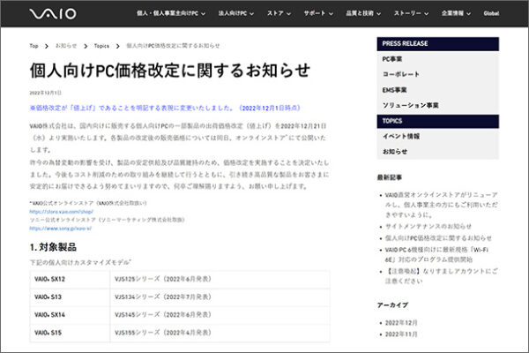Expand the ストア navigation menu
Image resolution: width=529 pixels, height=353 pixels.
(x=279, y=13)
